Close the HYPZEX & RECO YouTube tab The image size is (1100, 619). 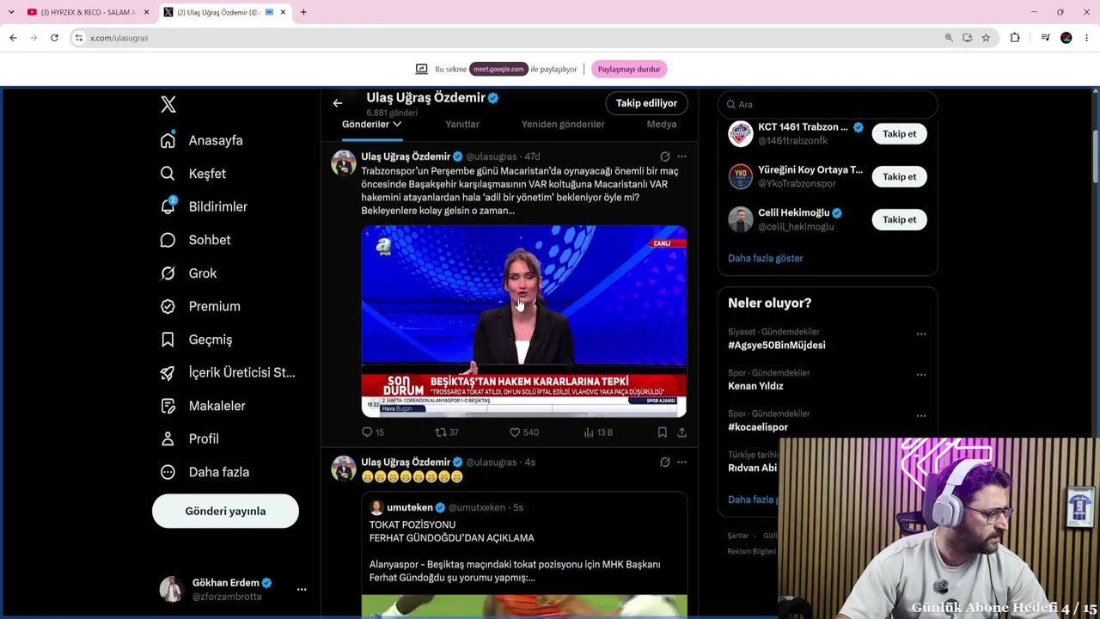(146, 12)
